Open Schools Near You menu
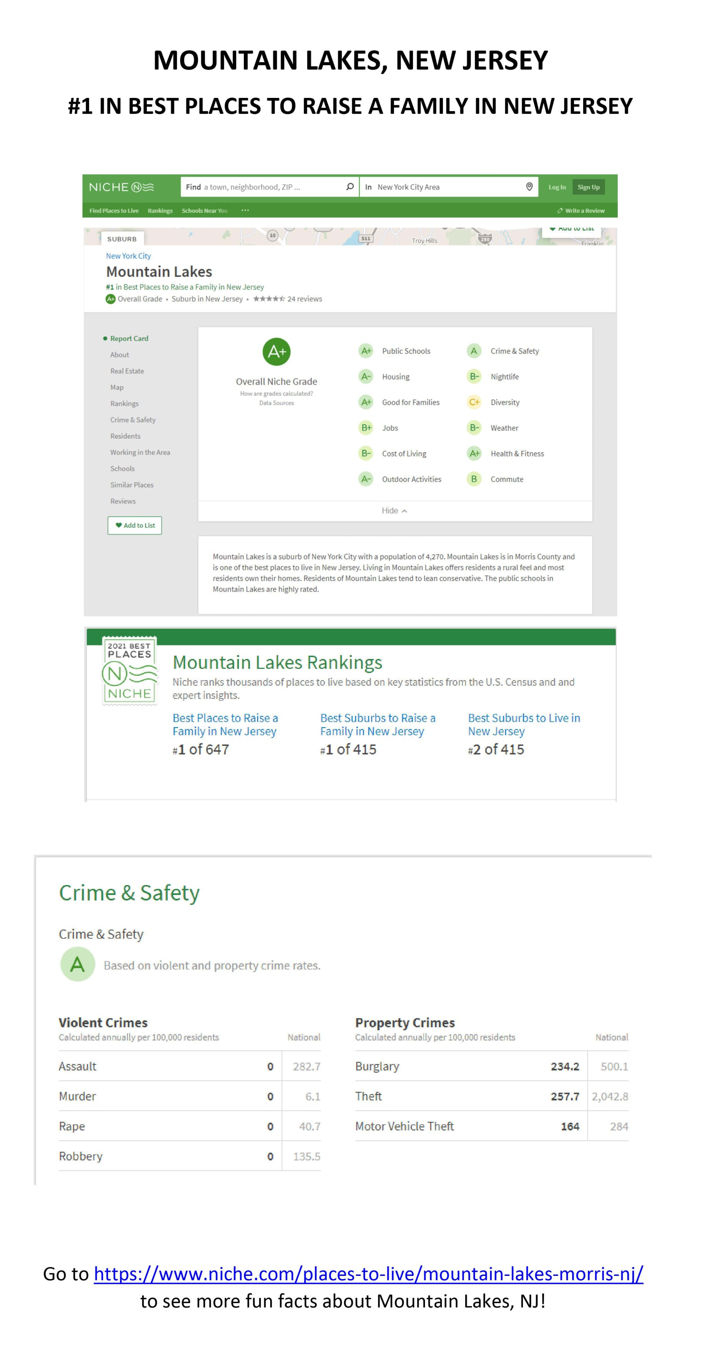701x1346 pixels. pyautogui.click(x=205, y=210)
